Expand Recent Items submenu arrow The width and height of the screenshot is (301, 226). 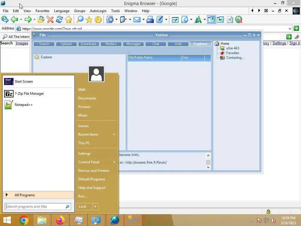tap(114, 134)
